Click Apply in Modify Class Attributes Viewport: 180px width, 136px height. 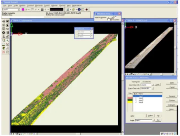coord(172,83)
